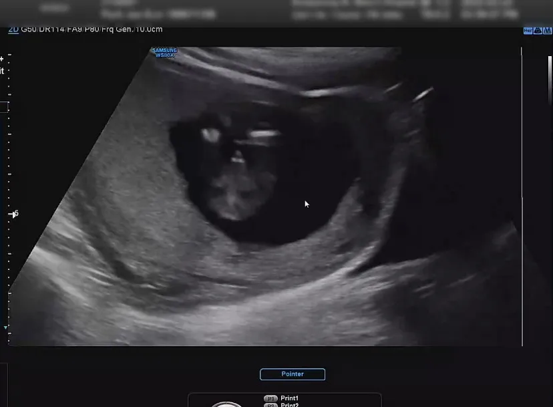This screenshot has width=553, height=407.
Task: Click the fan-shaped probe icon
Action: tap(538, 31)
